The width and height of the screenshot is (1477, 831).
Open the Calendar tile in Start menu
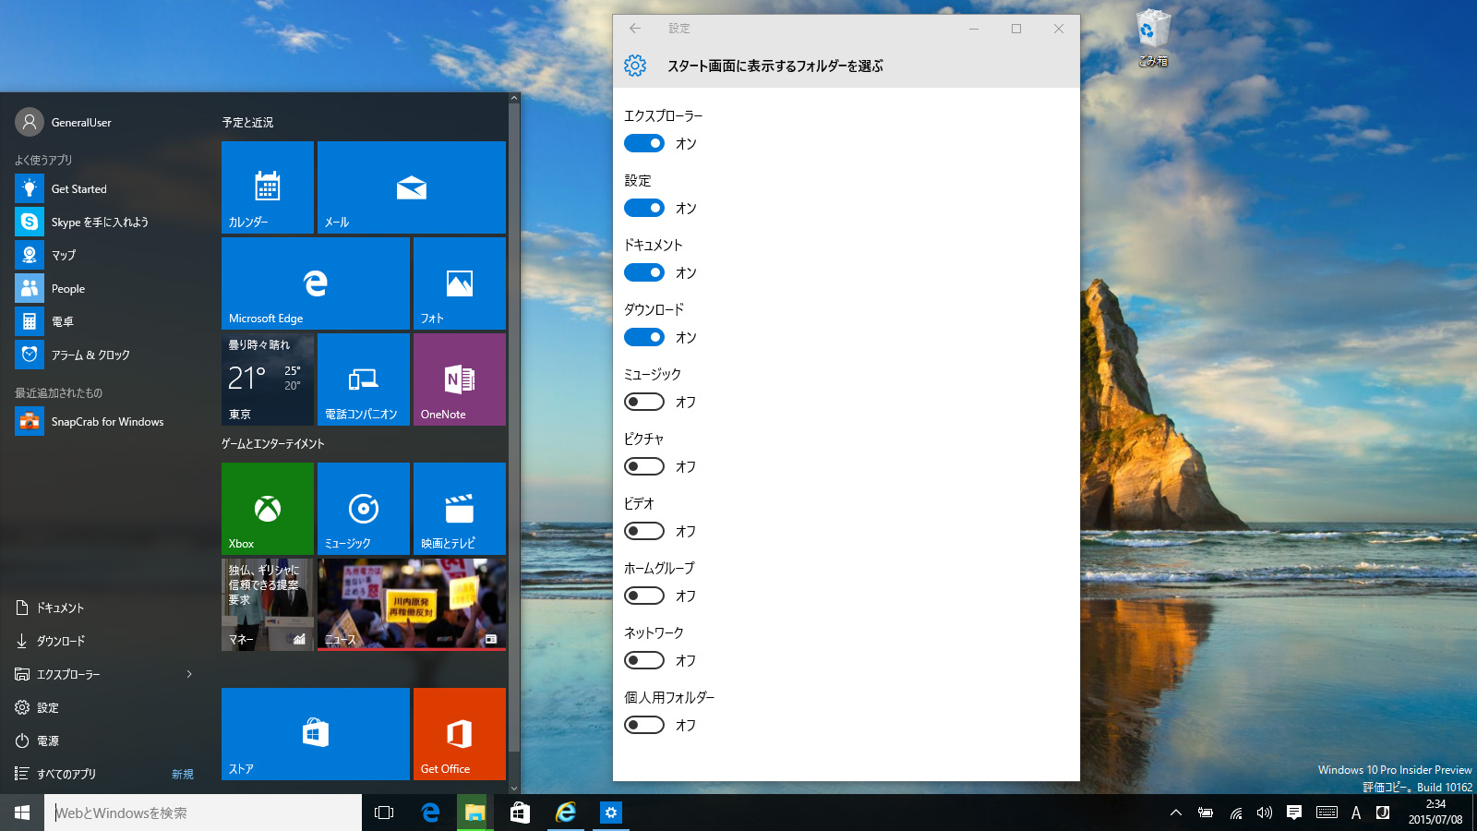(268, 187)
